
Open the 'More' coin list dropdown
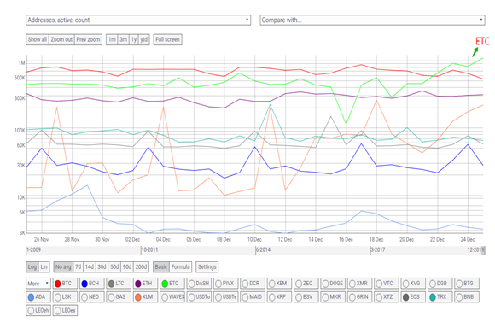tap(38, 284)
